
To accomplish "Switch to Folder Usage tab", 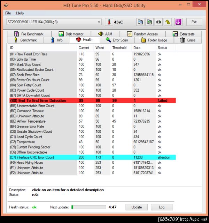I will (154, 40).
